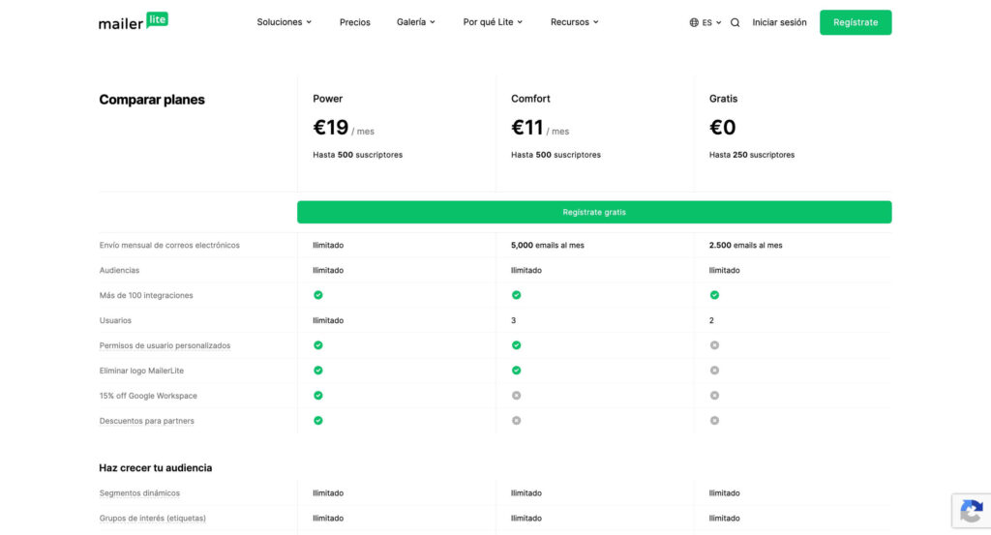Click the Power plan heading
The width and height of the screenshot is (991, 535).
pyautogui.click(x=327, y=99)
